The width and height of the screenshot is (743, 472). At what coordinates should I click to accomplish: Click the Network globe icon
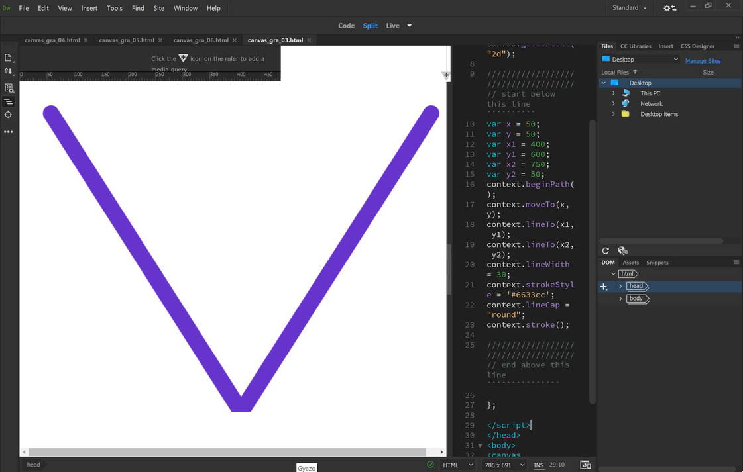click(626, 103)
